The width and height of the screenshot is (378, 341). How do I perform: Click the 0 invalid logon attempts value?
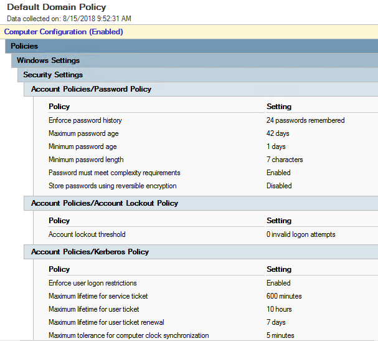pyautogui.click(x=301, y=234)
